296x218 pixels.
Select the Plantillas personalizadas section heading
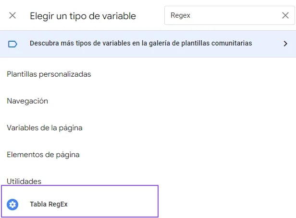click(x=49, y=74)
